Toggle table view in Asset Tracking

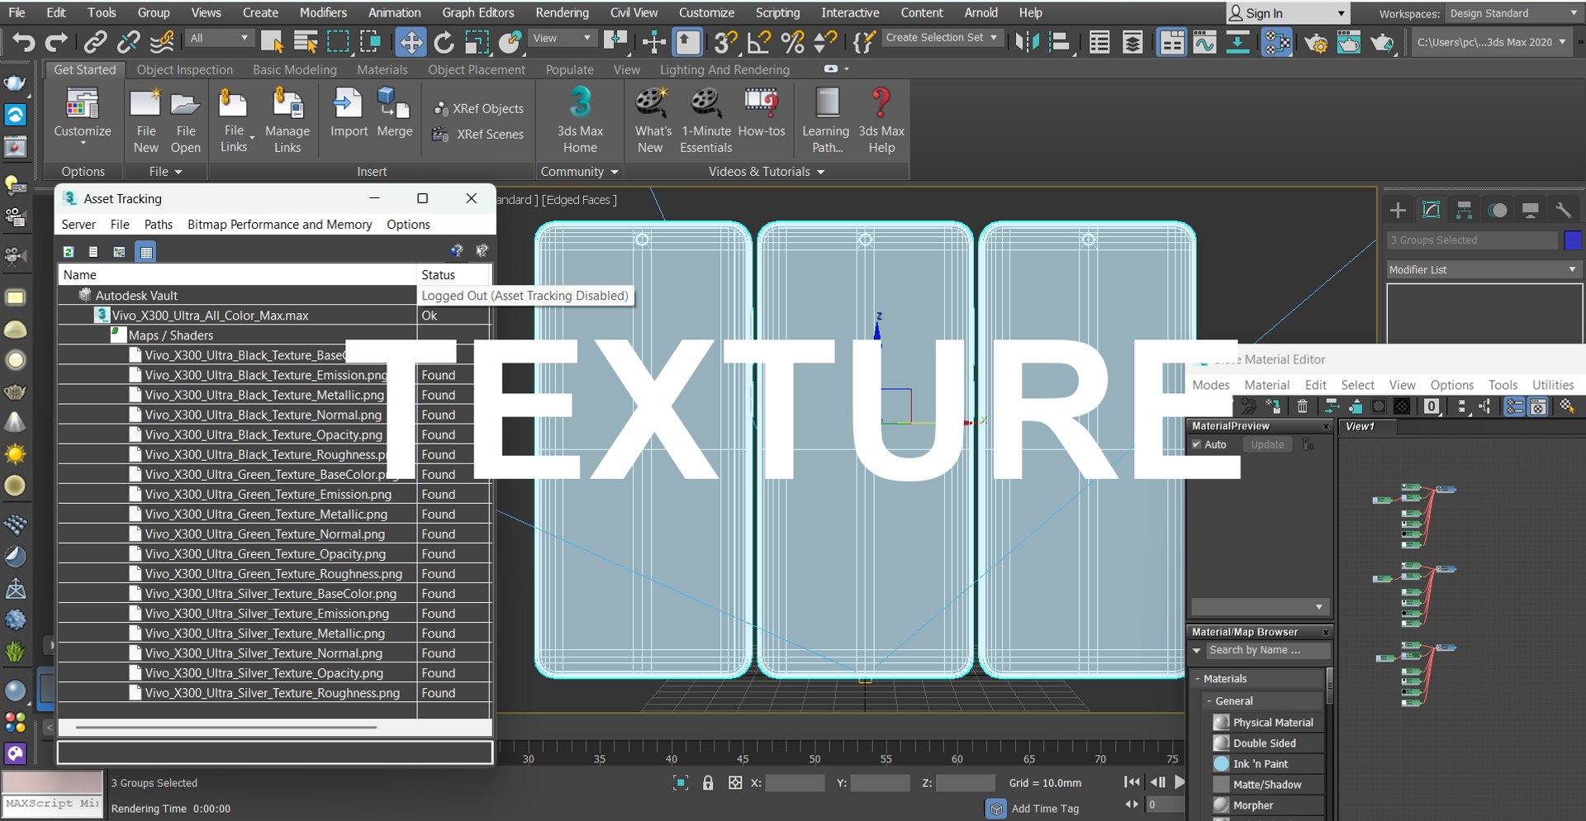point(146,252)
